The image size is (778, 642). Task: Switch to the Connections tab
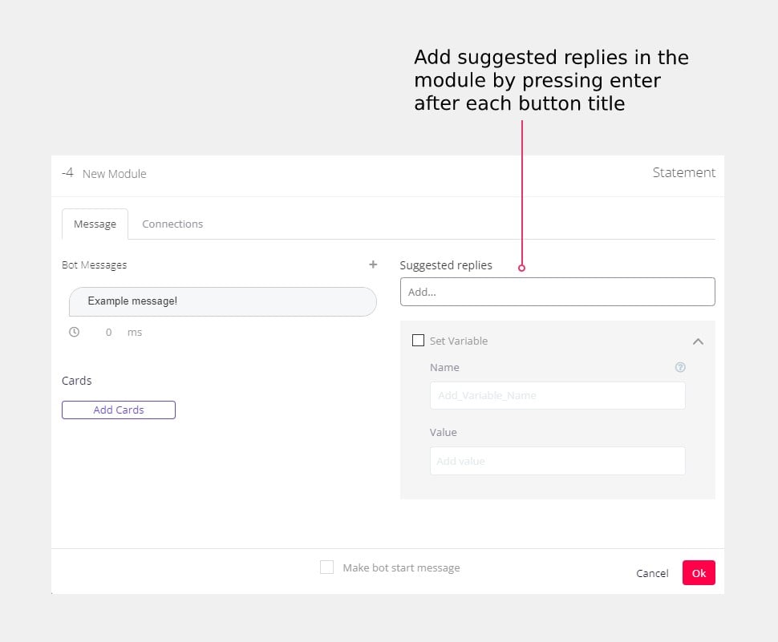172,224
